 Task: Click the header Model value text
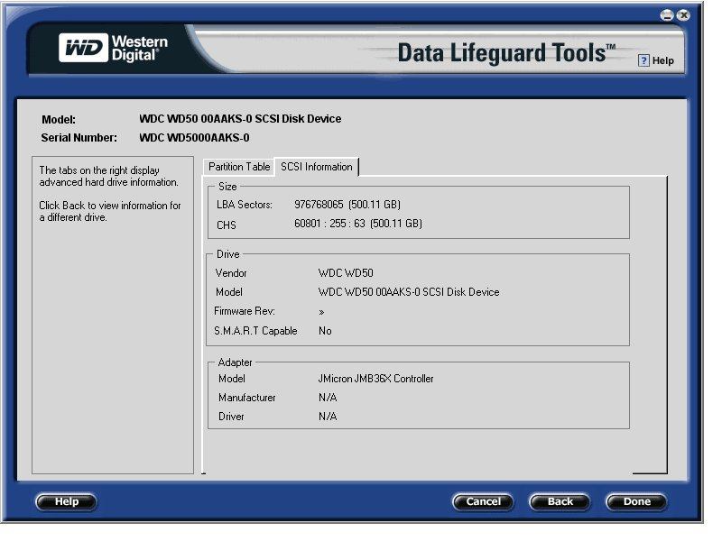240,119
